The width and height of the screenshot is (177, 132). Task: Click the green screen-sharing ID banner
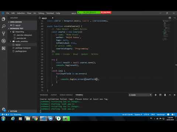pyautogui.click(x=89, y=12)
